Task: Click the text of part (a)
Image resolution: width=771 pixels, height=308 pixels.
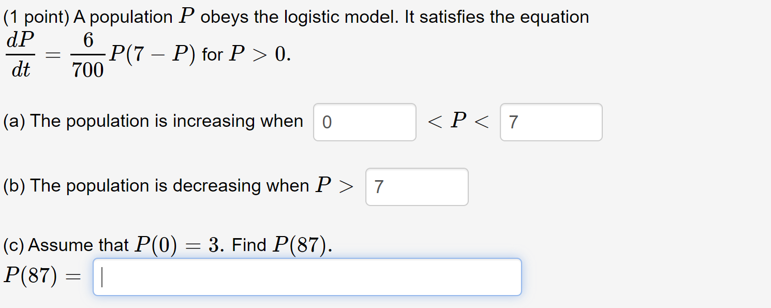Action: [153, 121]
